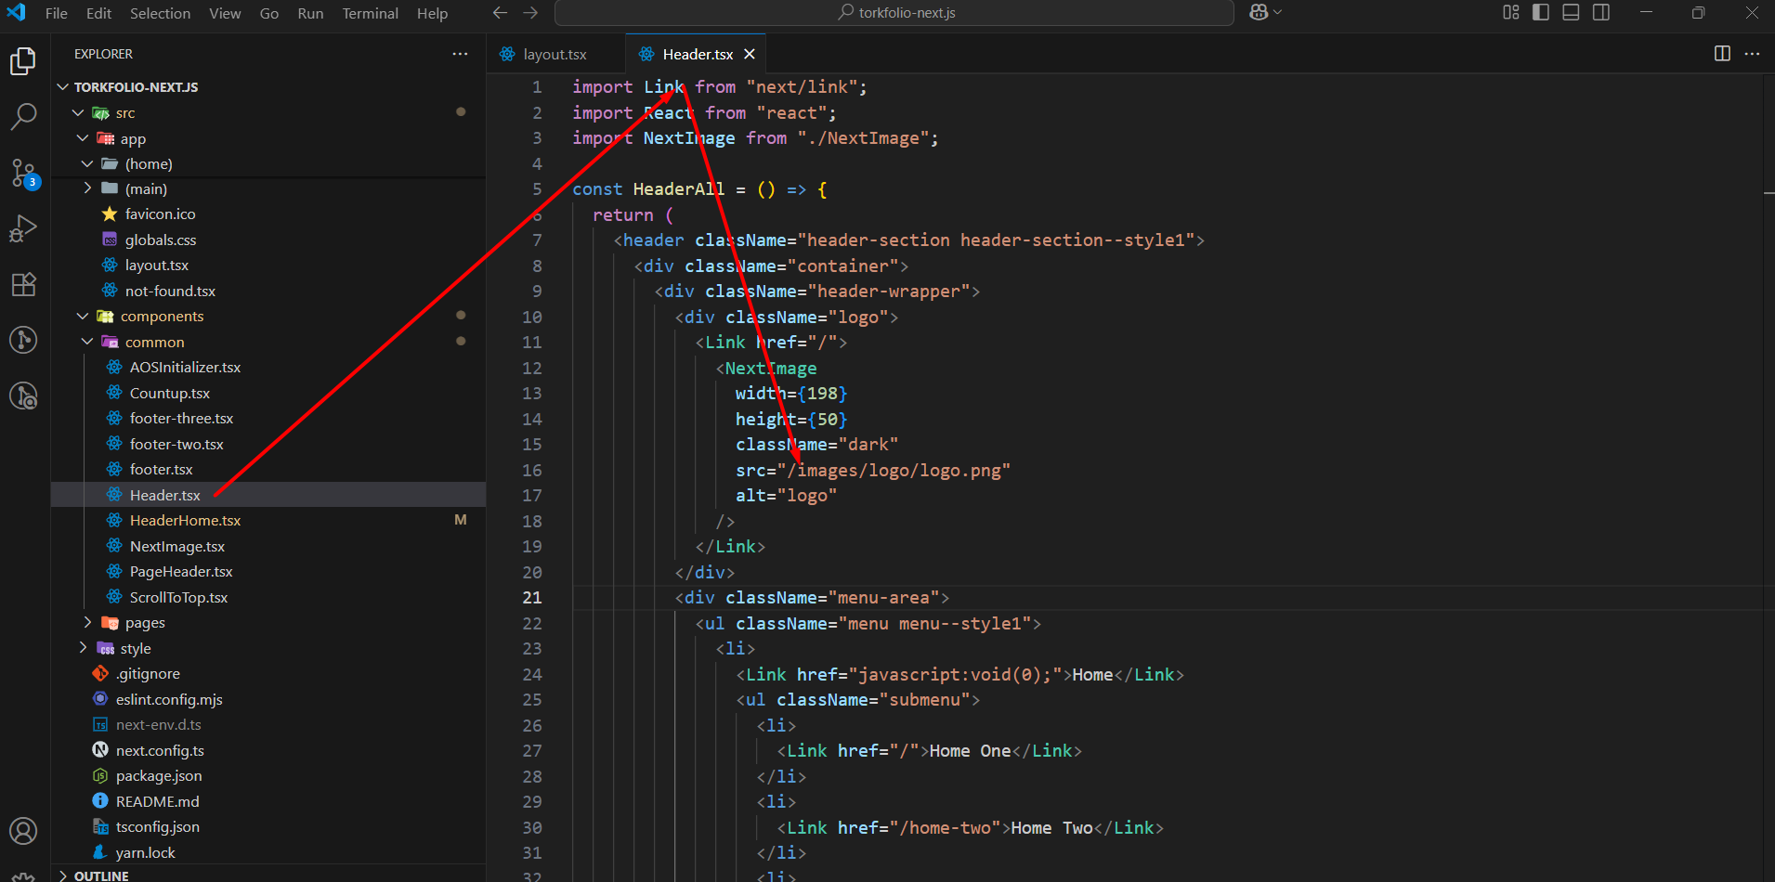
Task: Click the Split Editor Right icon
Action: click(x=1722, y=54)
